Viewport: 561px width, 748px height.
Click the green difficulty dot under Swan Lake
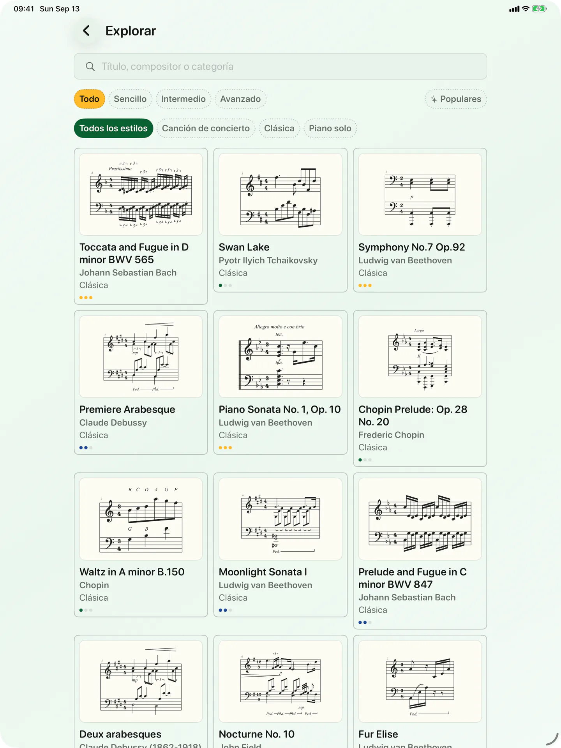221,286
